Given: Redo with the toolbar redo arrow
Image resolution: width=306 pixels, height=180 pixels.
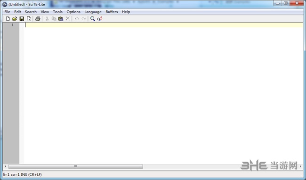Looking at the screenshot, I should [84, 19].
